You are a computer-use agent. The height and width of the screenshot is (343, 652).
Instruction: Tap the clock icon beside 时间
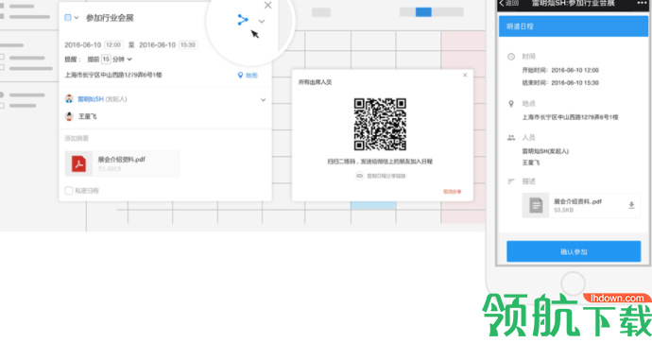[x=511, y=57]
